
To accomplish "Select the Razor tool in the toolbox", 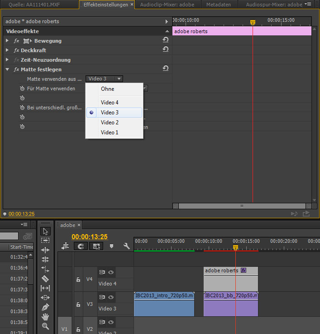I will tap(45, 279).
